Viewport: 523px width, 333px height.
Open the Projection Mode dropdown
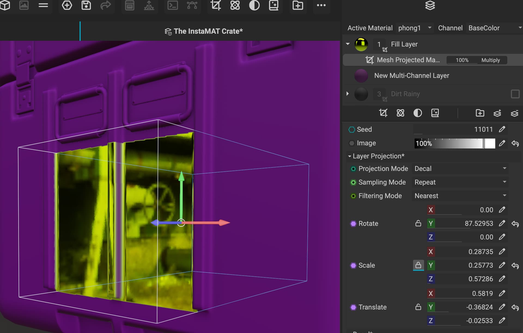click(x=460, y=169)
